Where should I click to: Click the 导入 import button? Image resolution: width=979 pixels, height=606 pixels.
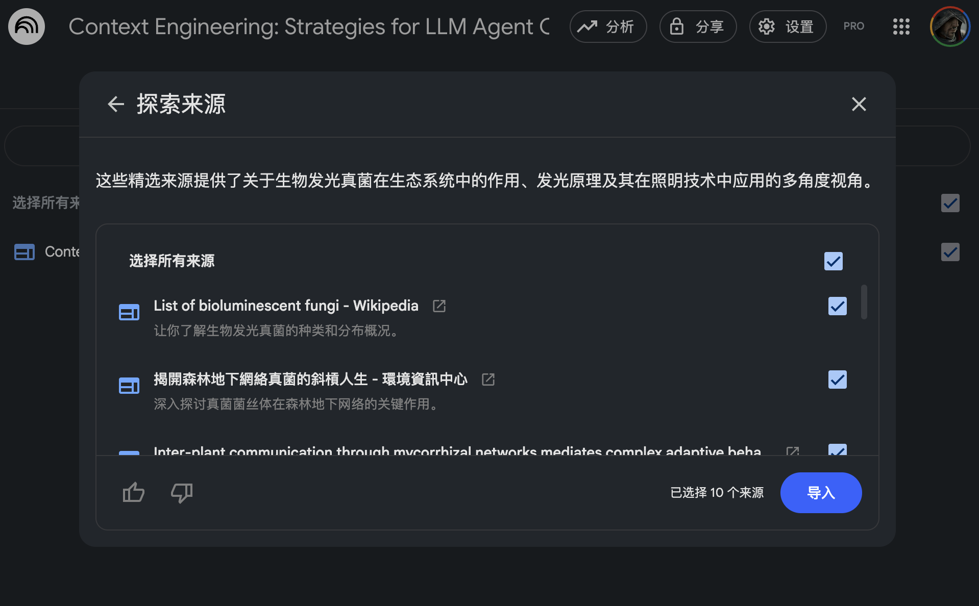pyautogui.click(x=821, y=493)
